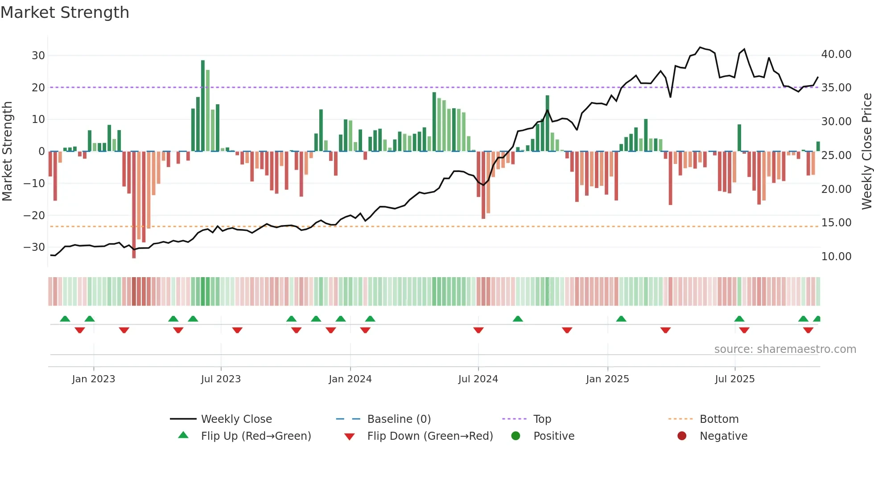This screenshot has height=491, width=874.
Task: Click the source sharemaestro.com text
Action: [x=785, y=349]
